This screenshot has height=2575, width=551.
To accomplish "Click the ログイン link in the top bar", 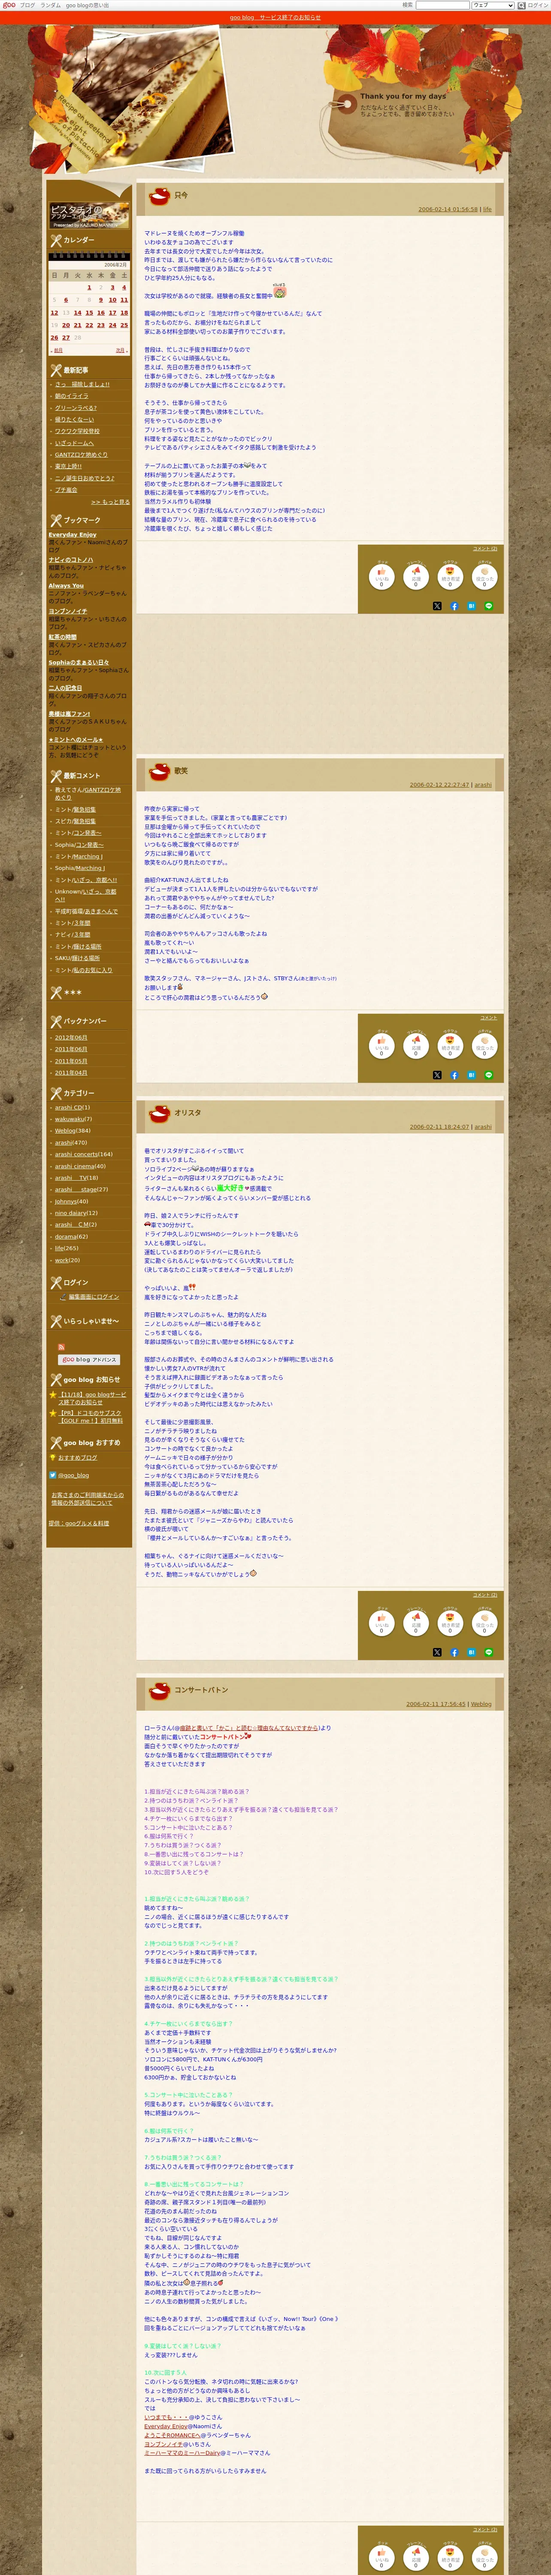I will [x=538, y=5].
